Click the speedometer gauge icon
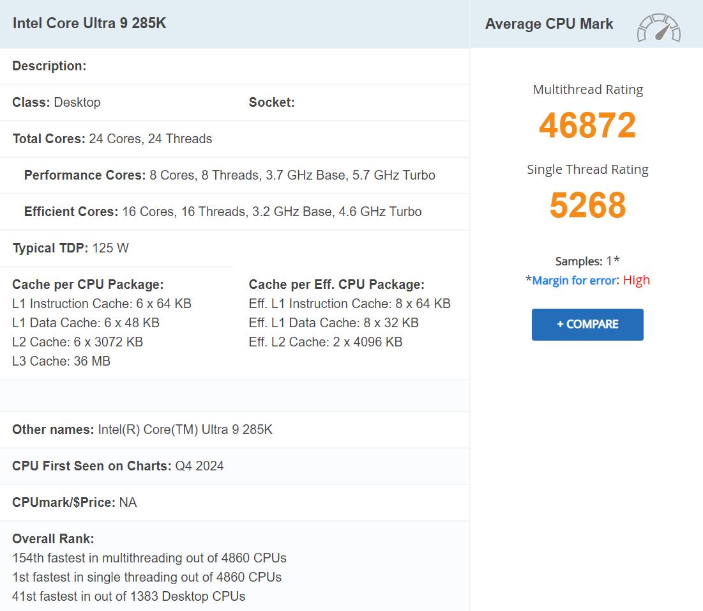The image size is (703, 611). coord(658,28)
